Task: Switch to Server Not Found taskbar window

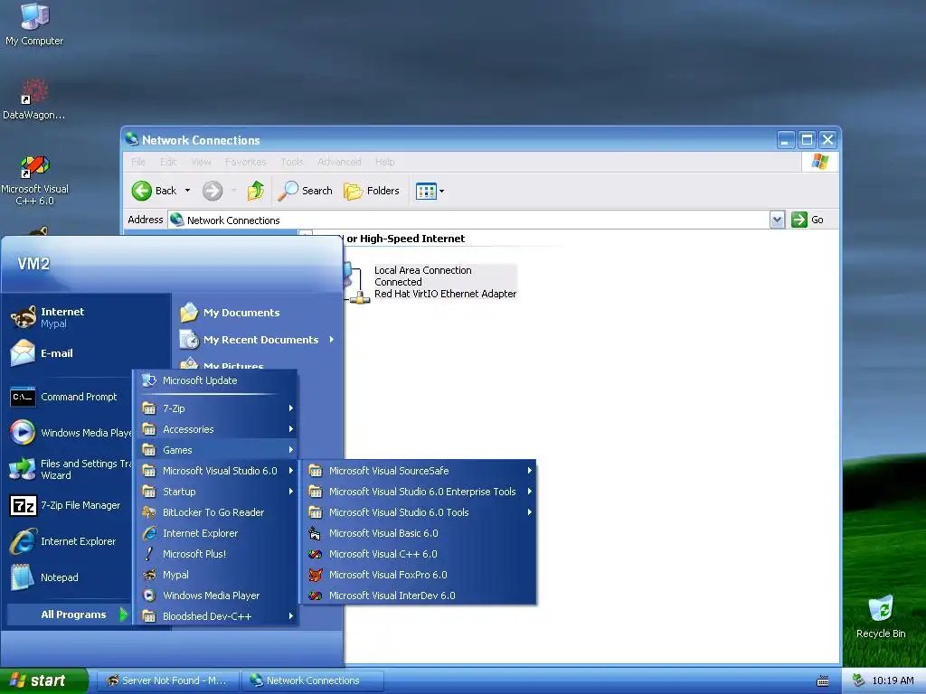Action: click(x=167, y=680)
